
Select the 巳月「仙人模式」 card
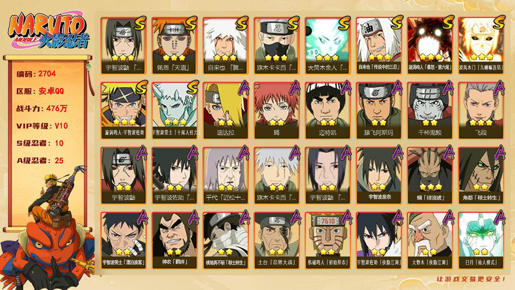tap(481, 241)
